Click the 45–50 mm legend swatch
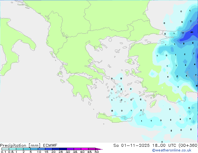The image size is (198, 153). coord(92,149)
